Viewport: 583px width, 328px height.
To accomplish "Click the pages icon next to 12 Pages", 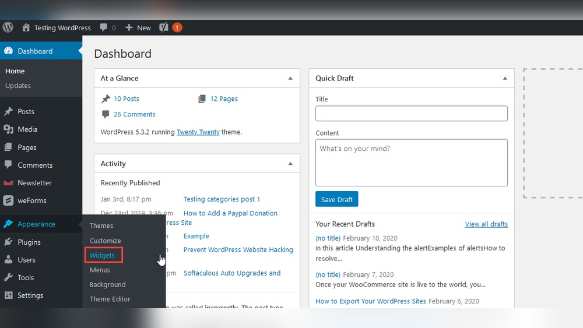I will pyautogui.click(x=202, y=98).
